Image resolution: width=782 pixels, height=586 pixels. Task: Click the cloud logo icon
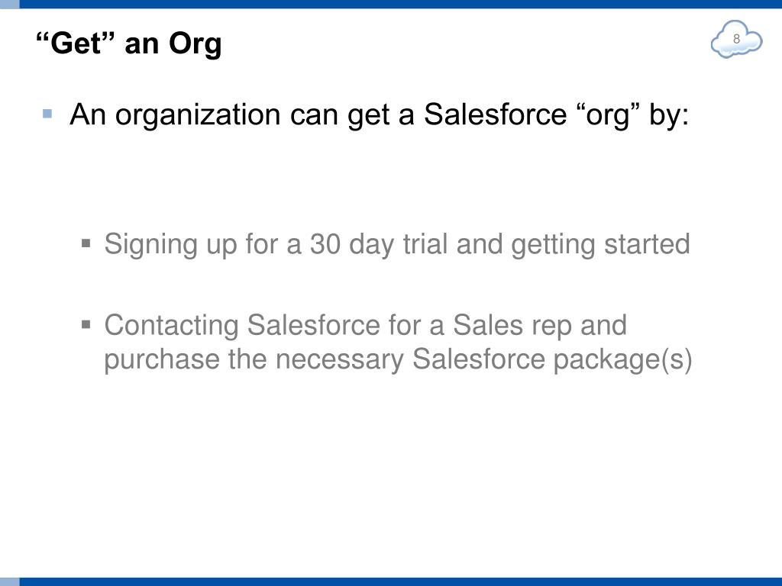[737, 40]
